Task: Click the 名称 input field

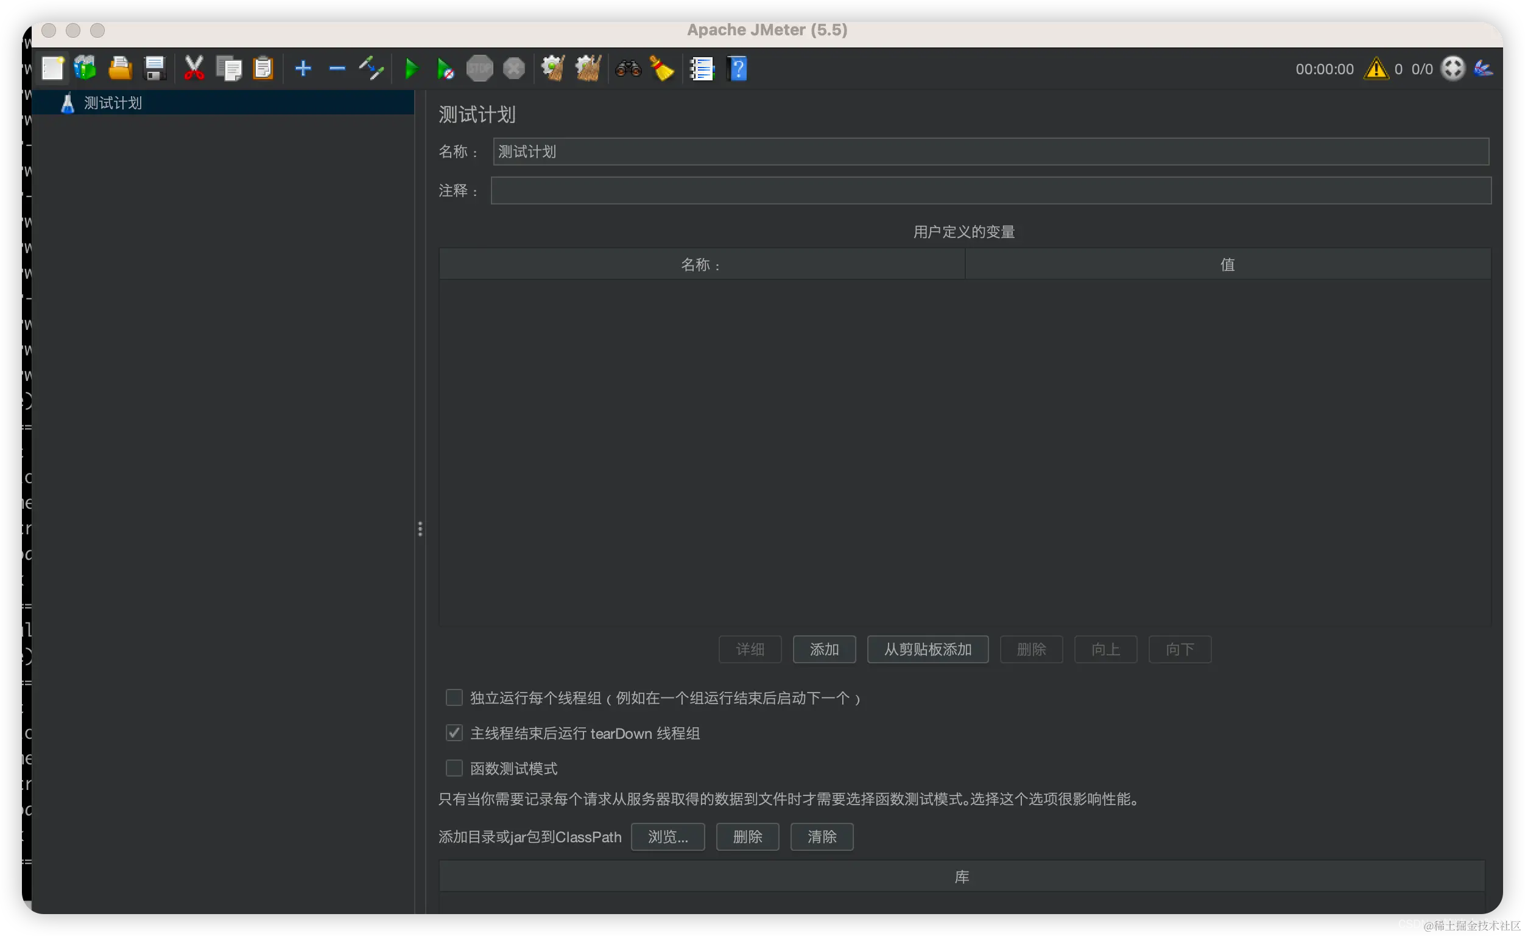Action: (x=990, y=152)
